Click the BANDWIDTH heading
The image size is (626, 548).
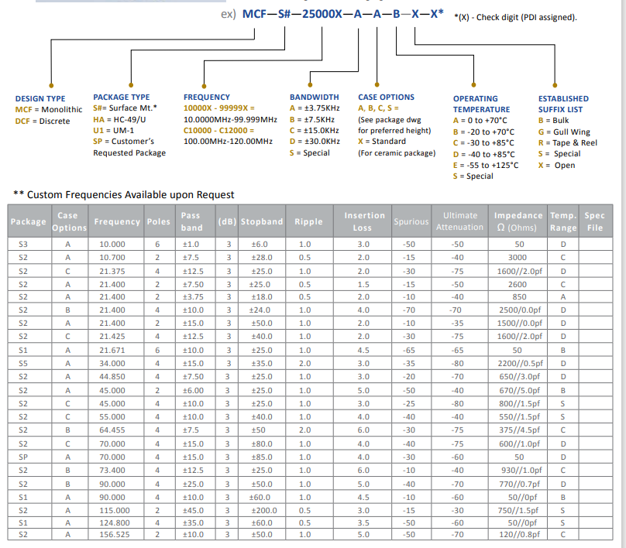tap(314, 97)
